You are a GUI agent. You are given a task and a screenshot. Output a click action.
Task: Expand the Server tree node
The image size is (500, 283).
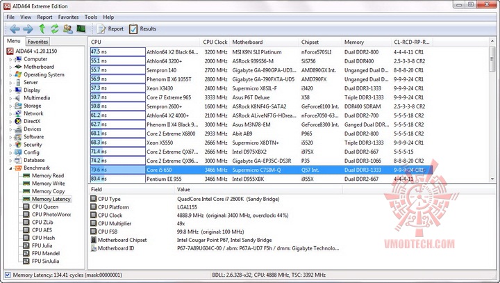coord(10,83)
